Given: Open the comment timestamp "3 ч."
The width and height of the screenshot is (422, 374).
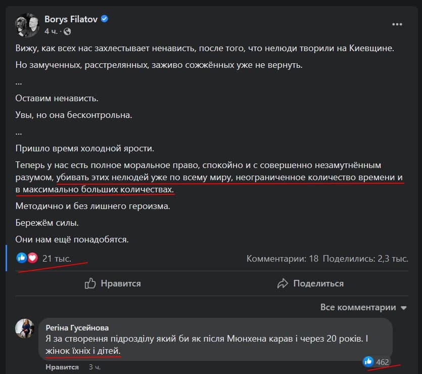Looking at the screenshot, I should click(x=95, y=367).
